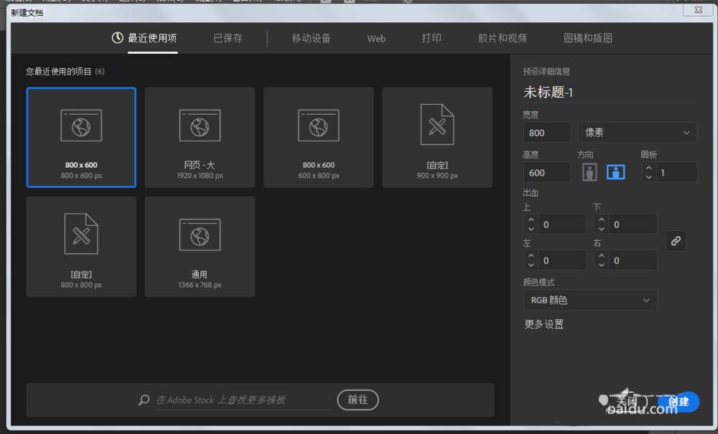Open the 打印 tab

[432, 39]
